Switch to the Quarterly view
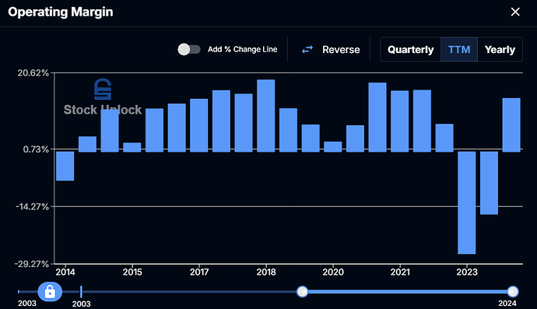The width and height of the screenshot is (537, 309). click(410, 50)
